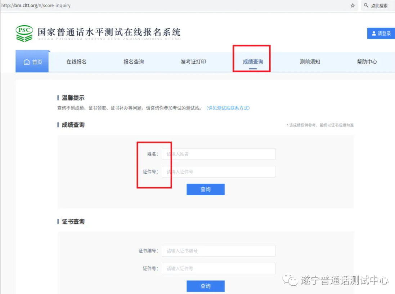
Task: Click 证件号 field under 证书查询
Action: [218, 268]
